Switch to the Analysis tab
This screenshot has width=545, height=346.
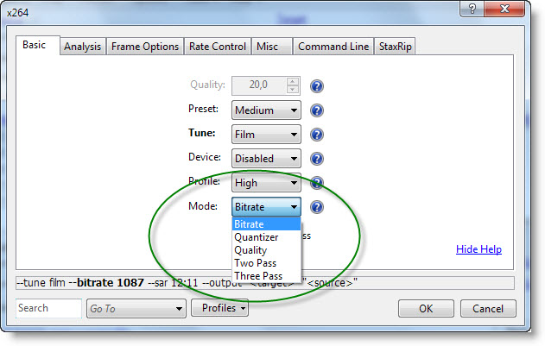click(x=82, y=47)
